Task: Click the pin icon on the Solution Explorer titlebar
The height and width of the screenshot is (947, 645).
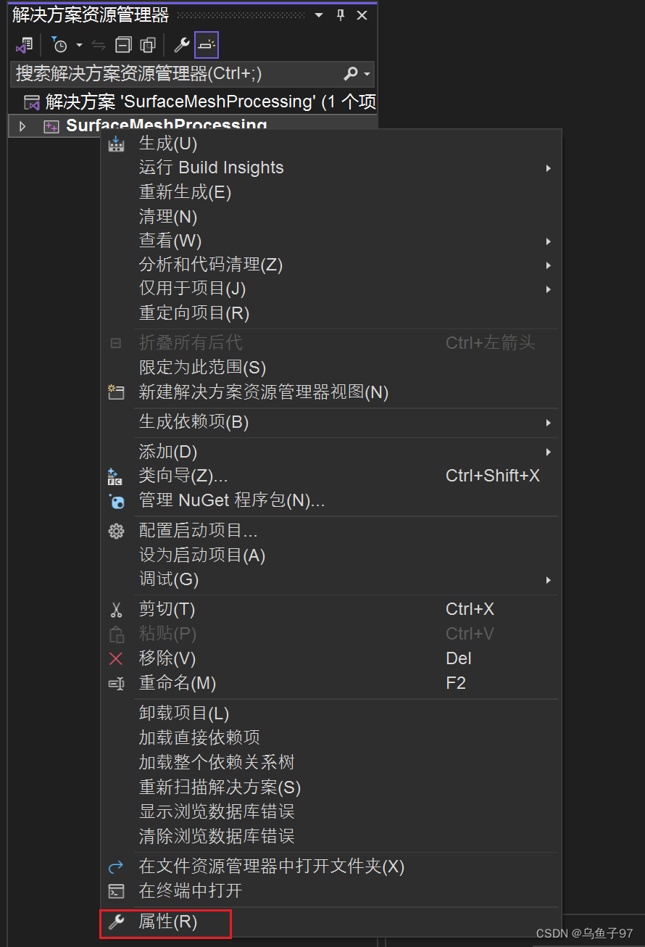Action: click(340, 15)
